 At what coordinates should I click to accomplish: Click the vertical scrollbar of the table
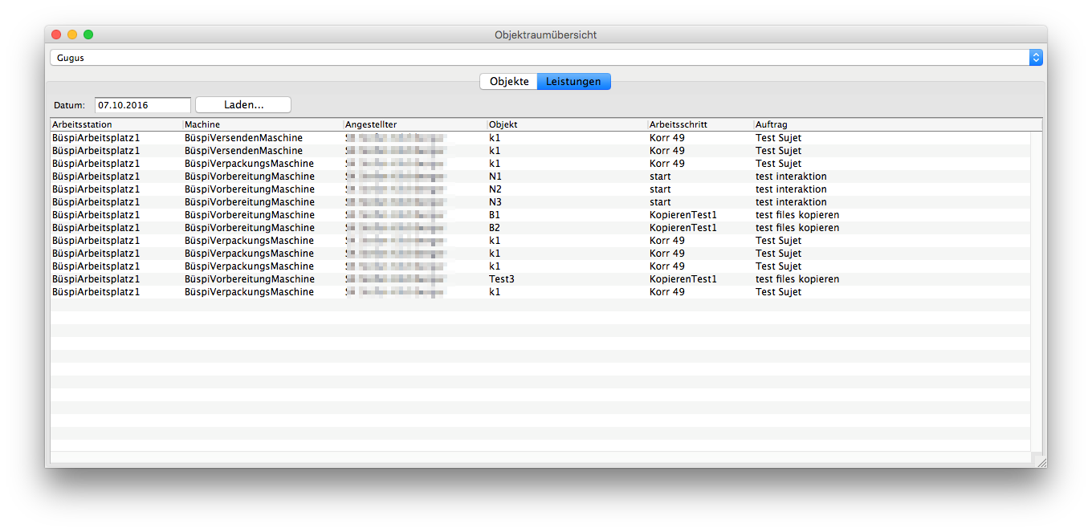[x=1037, y=289]
